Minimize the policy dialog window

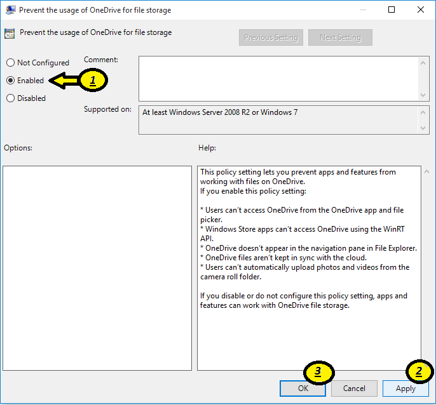pyautogui.click(x=362, y=10)
